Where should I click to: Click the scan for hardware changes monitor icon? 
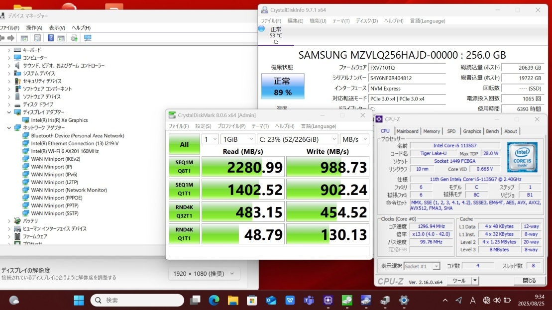pyautogui.click(x=88, y=38)
